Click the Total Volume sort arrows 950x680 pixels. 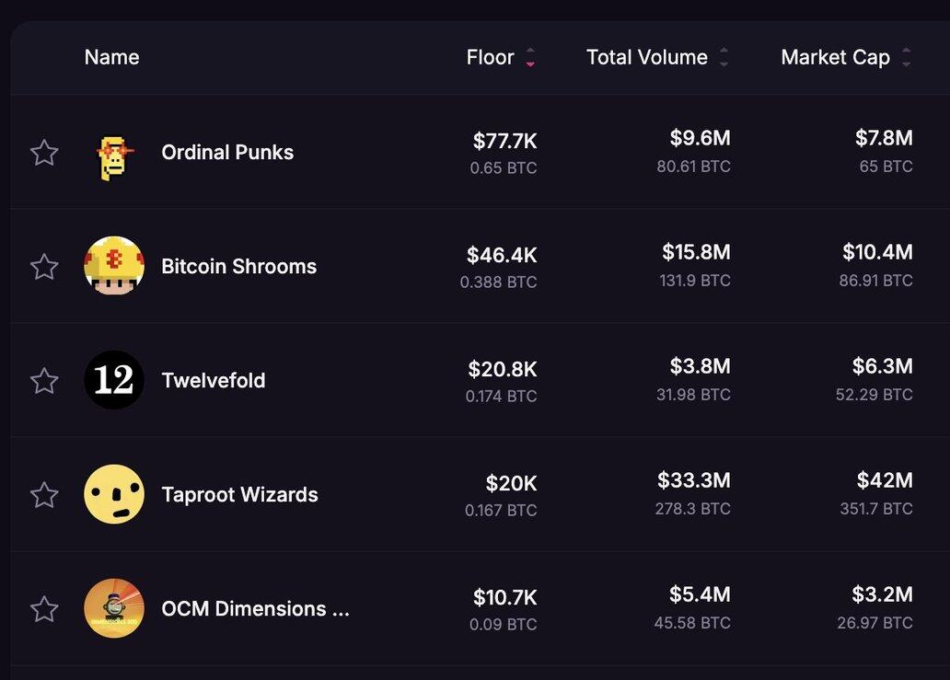point(724,58)
